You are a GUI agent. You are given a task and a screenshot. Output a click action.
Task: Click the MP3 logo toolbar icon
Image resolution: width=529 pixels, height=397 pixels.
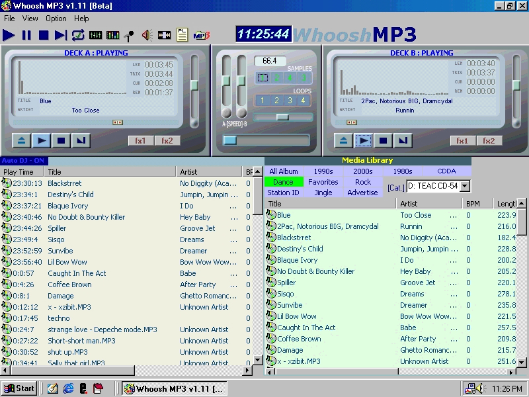202,35
